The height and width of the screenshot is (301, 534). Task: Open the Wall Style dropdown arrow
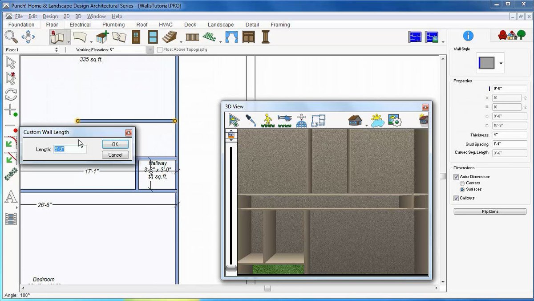point(501,64)
